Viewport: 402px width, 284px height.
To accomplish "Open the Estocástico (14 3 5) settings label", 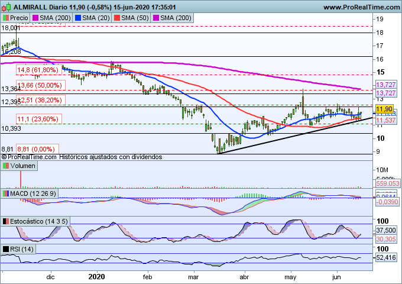I will [38, 221].
